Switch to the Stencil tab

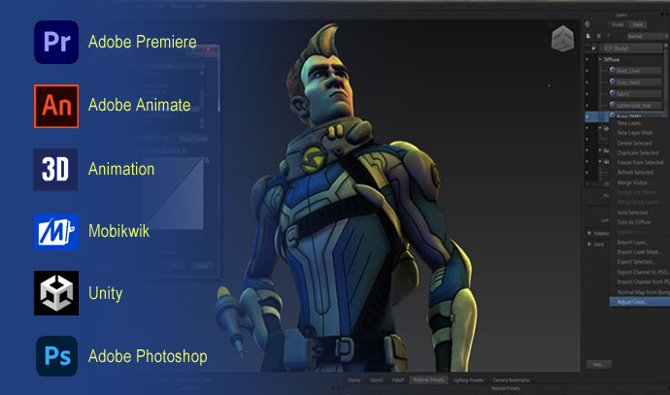376,380
